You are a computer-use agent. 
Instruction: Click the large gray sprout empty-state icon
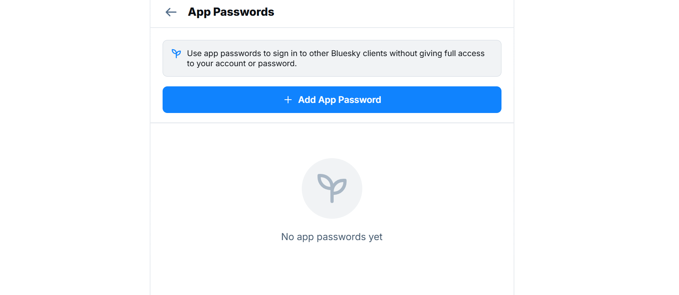332,188
